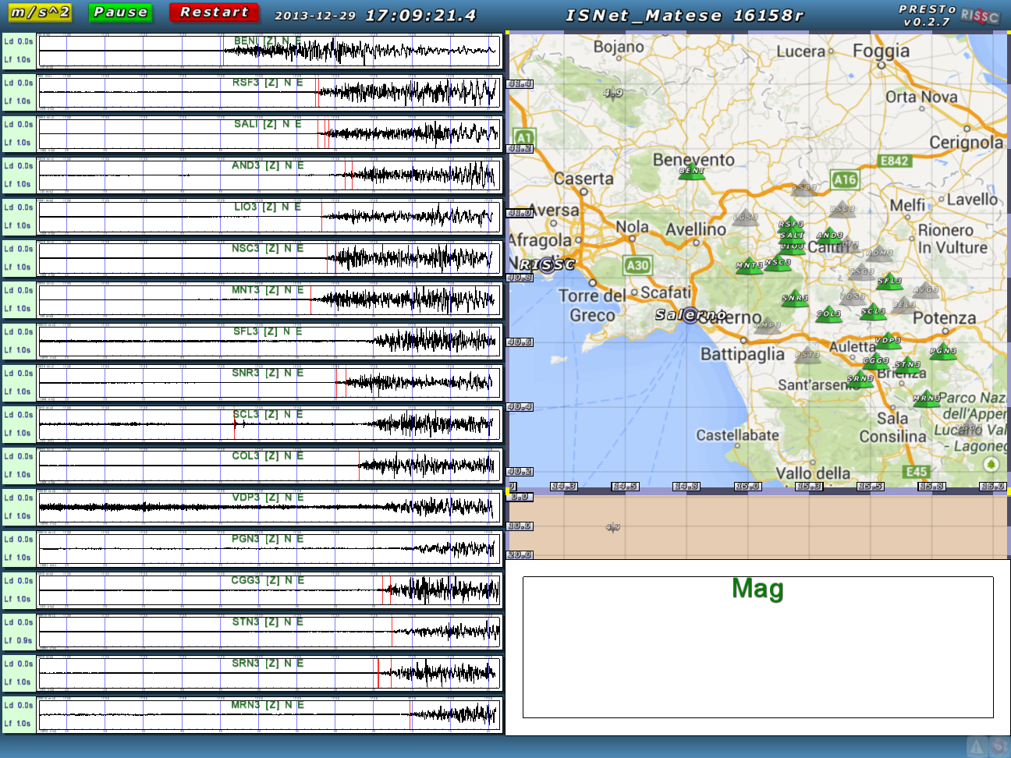This screenshot has width=1011, height=758.
Task: Click the green tree icon on the map edge
Action: point(991,464)
